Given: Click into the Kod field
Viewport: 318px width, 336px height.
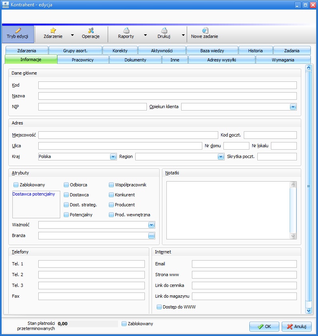Looking at the screenshot, I should tap(167, 85).
